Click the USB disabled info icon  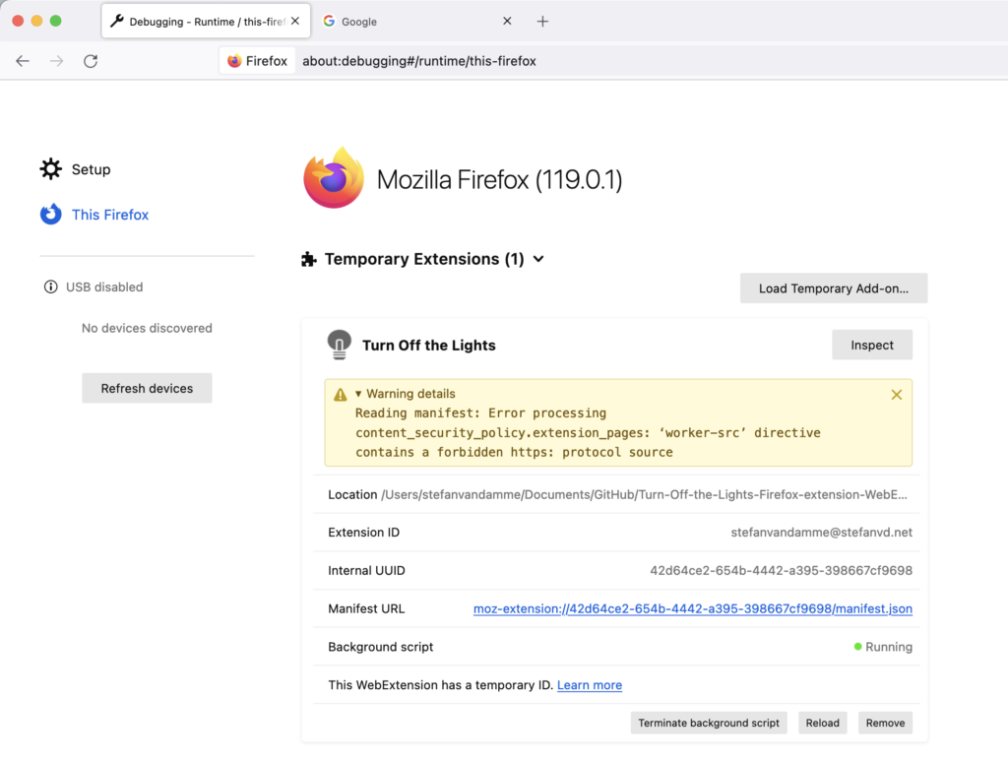click(x=50, y=286)
